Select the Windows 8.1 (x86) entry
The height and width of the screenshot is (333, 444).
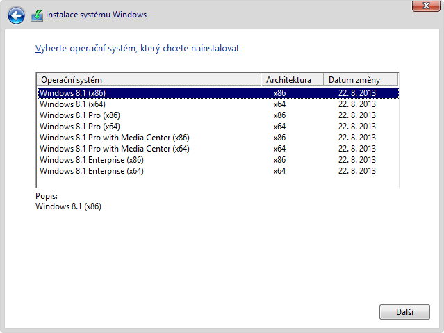tap(72, 92)
